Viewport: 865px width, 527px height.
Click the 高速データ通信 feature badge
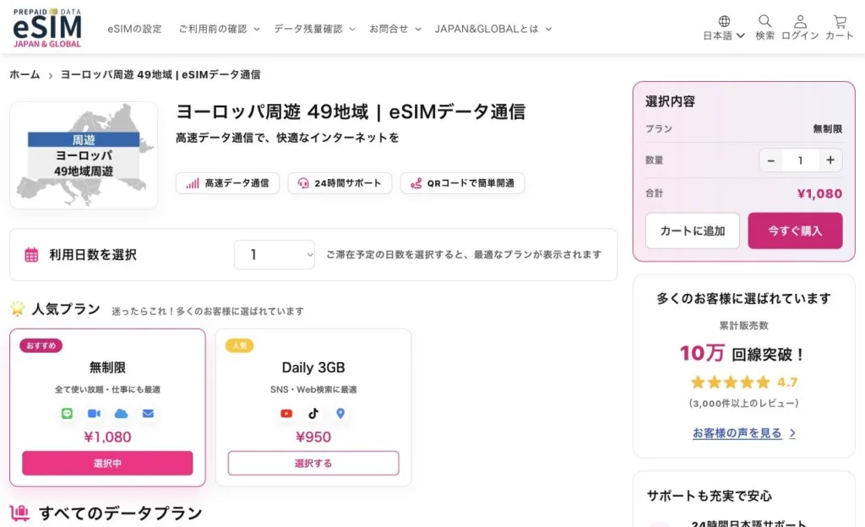tap(227, 183)
